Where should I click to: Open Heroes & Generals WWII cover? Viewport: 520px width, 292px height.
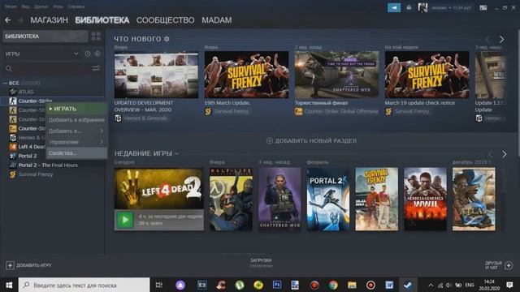coord(425,199)
